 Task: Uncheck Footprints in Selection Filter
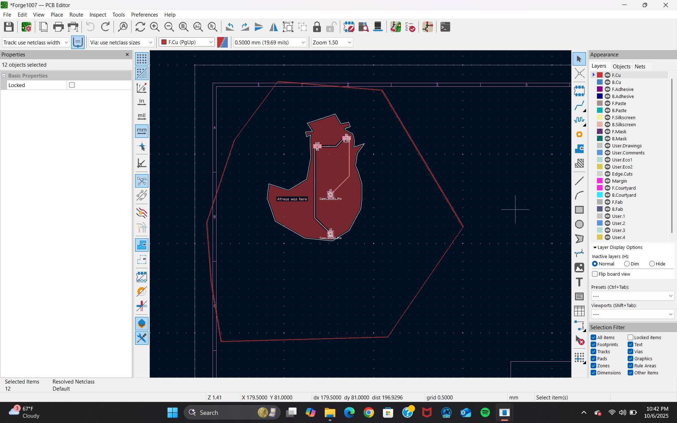[x=593, y=344]
